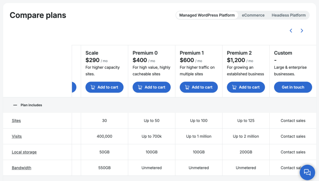Click the left carousel navigation arrow
This screenshot has height=181, width=319.
coord(291,31)
